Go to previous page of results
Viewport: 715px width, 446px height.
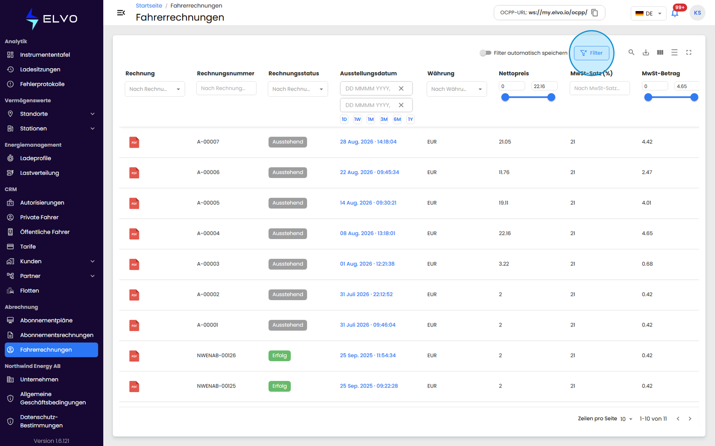pos(678,418)
